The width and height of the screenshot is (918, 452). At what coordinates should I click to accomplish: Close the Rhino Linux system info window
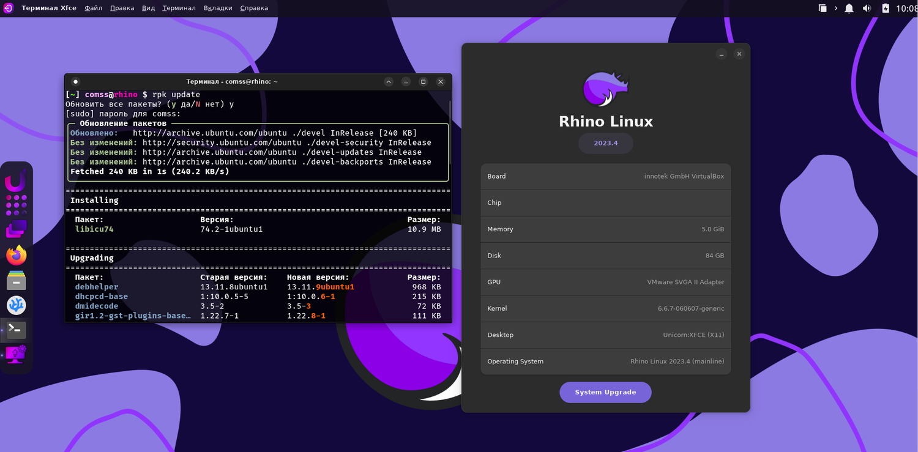coord(739,54)
